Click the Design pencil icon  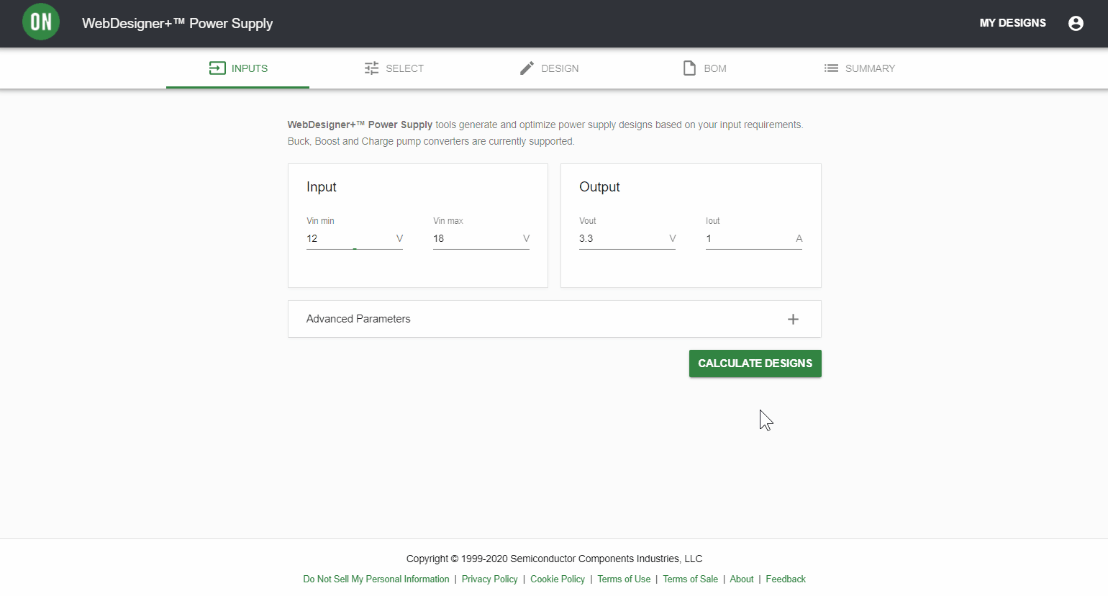527,68
